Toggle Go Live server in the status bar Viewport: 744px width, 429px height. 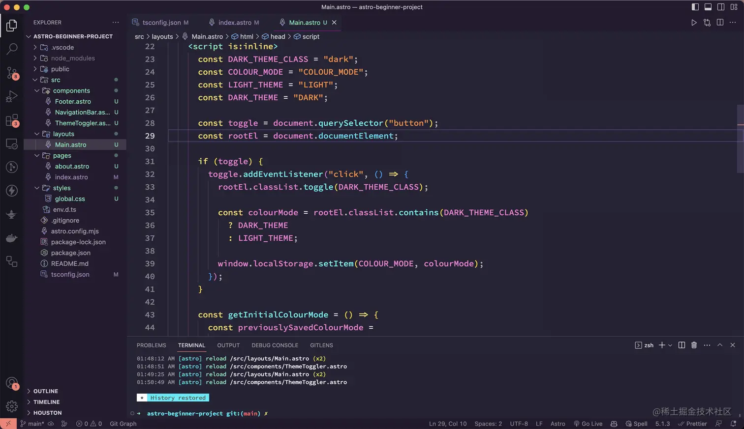click(588, 424)
